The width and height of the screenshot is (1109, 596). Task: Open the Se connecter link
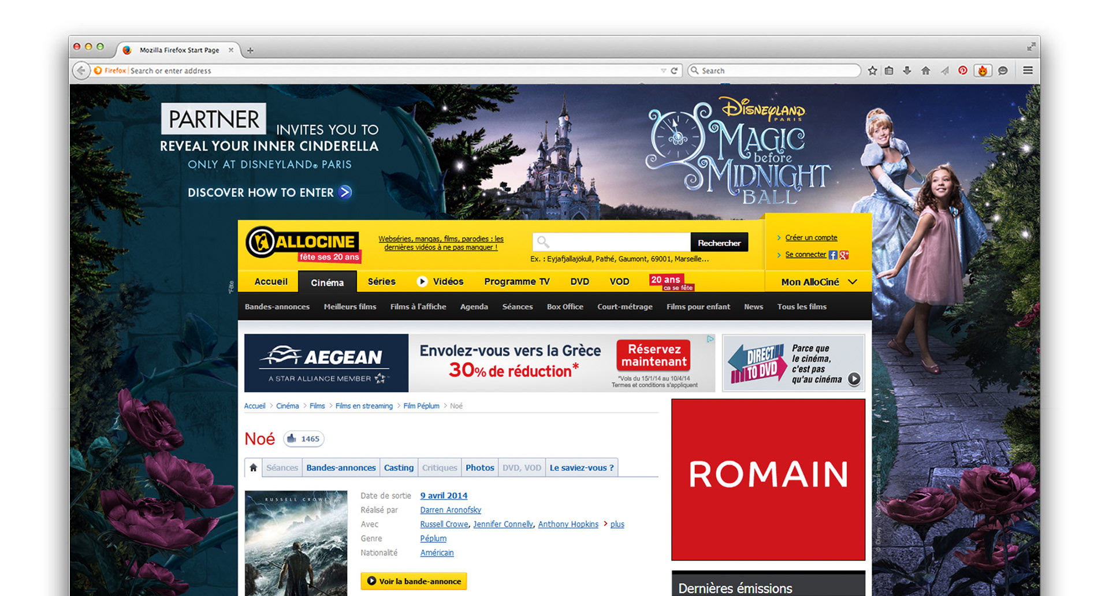point(805,254)
